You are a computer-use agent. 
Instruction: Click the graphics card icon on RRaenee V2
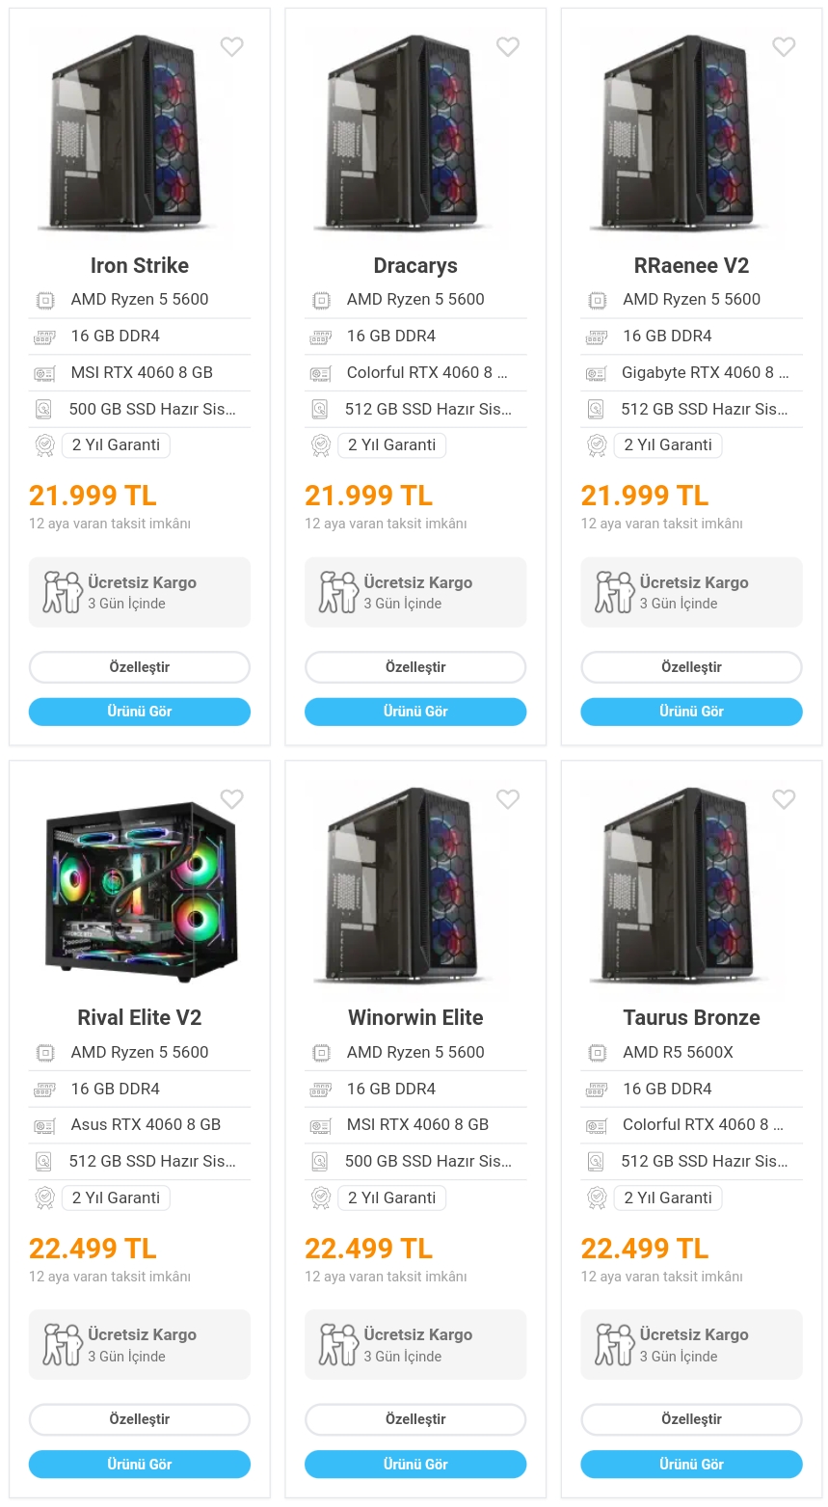click(x=597, y=373)
